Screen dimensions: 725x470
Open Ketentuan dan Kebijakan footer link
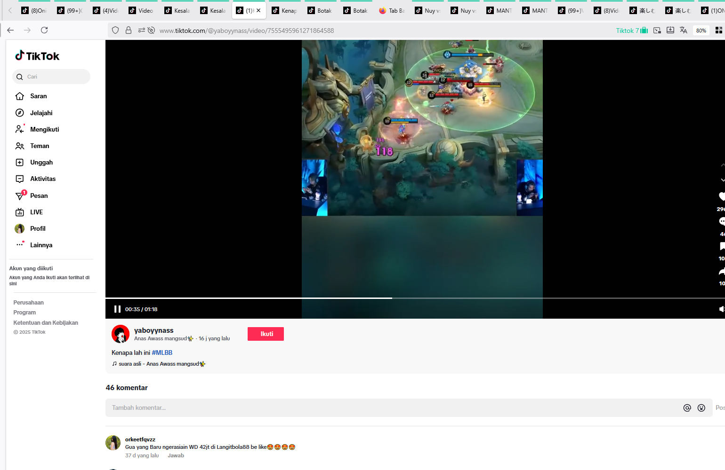[x=46, y=323]
